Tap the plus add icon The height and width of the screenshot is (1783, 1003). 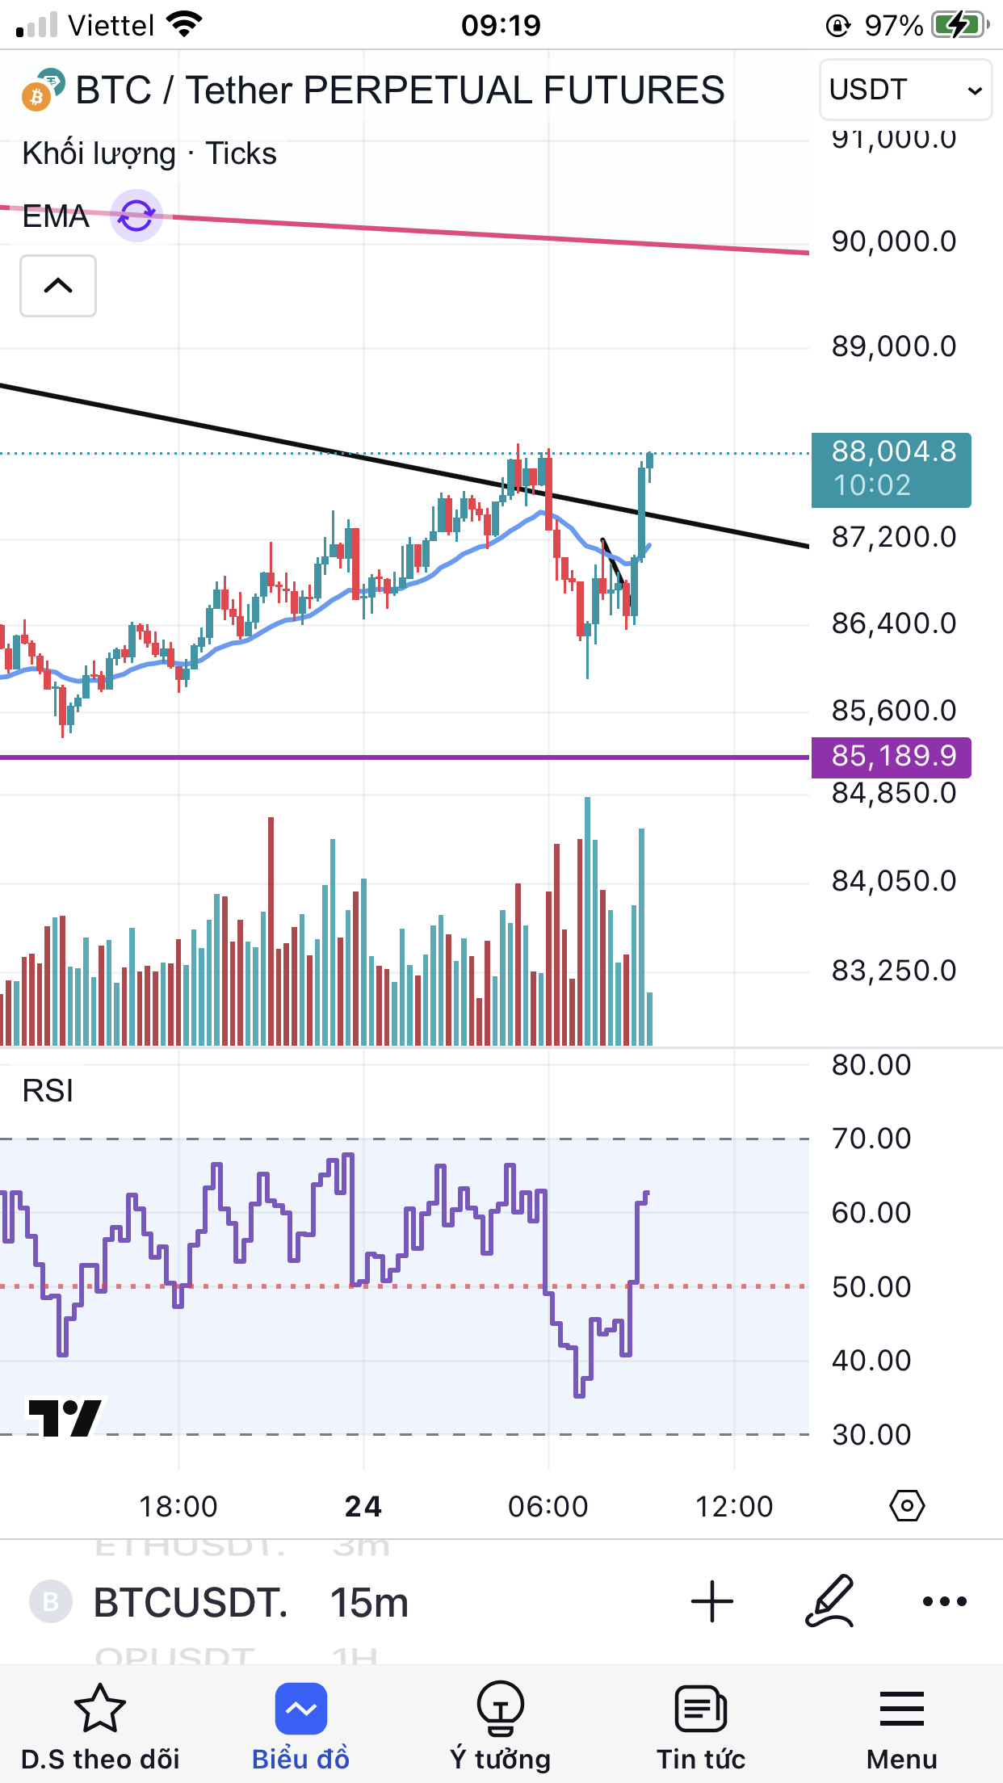pos(712,1601)
